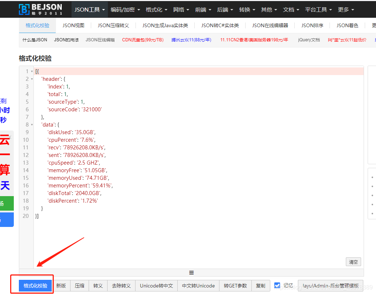
Task: Open the 阿*里*云双11超低价 link
Action: click(x=347, y=40)
